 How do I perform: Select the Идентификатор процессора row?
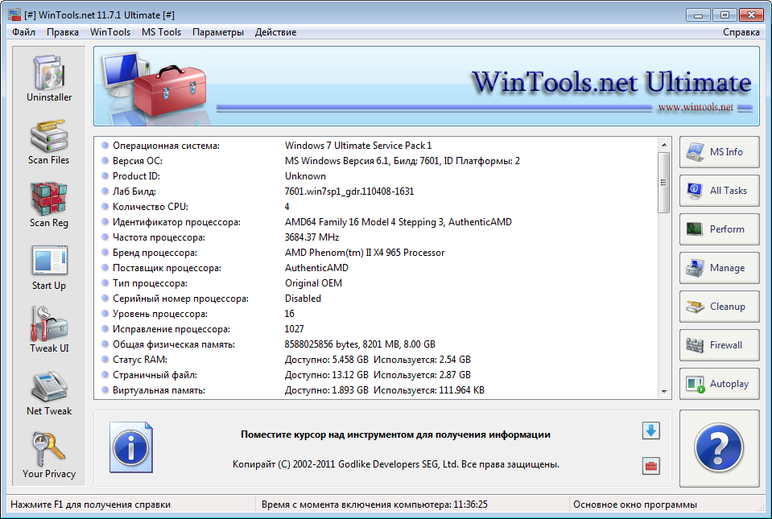tap(377, 222)
